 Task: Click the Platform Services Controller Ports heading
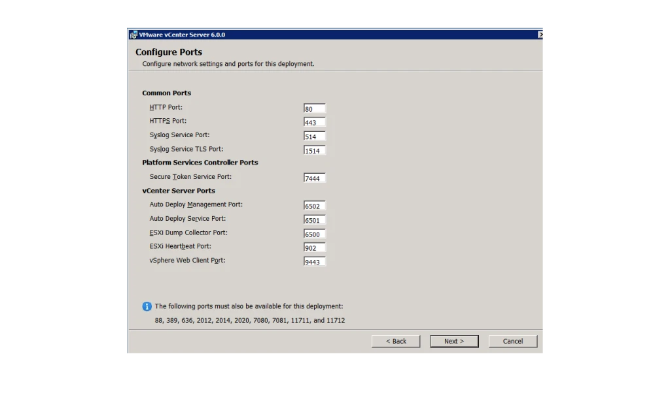point(200,163)
